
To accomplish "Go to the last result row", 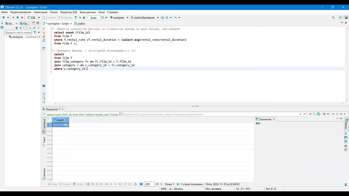I will tap(120, 184).
